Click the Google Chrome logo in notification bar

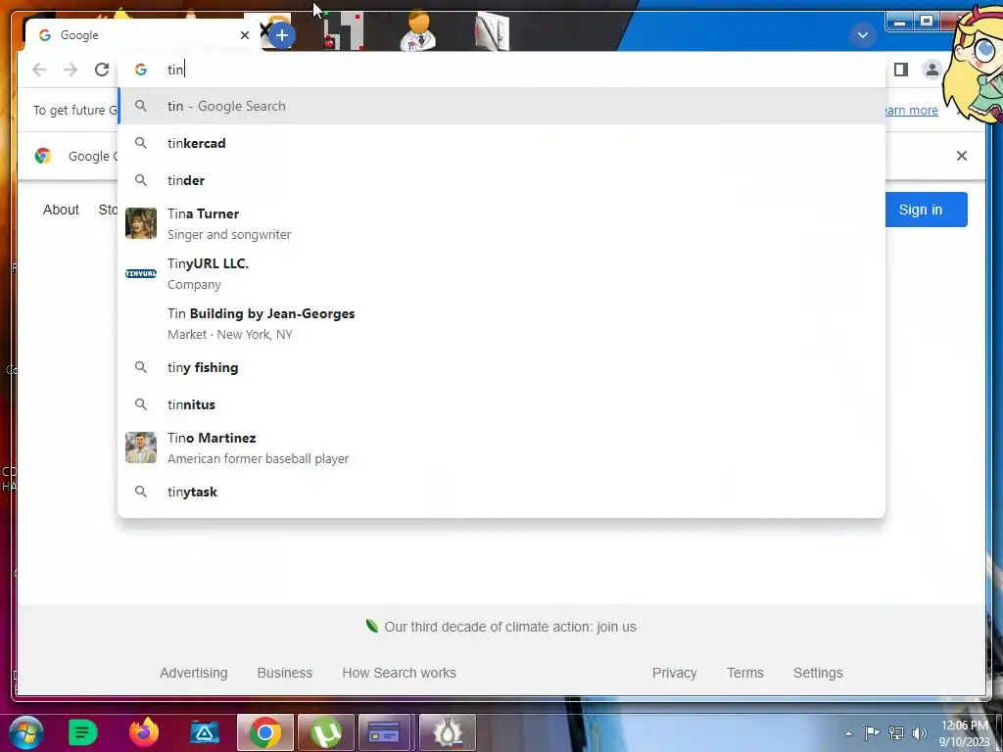pos(43,156)
